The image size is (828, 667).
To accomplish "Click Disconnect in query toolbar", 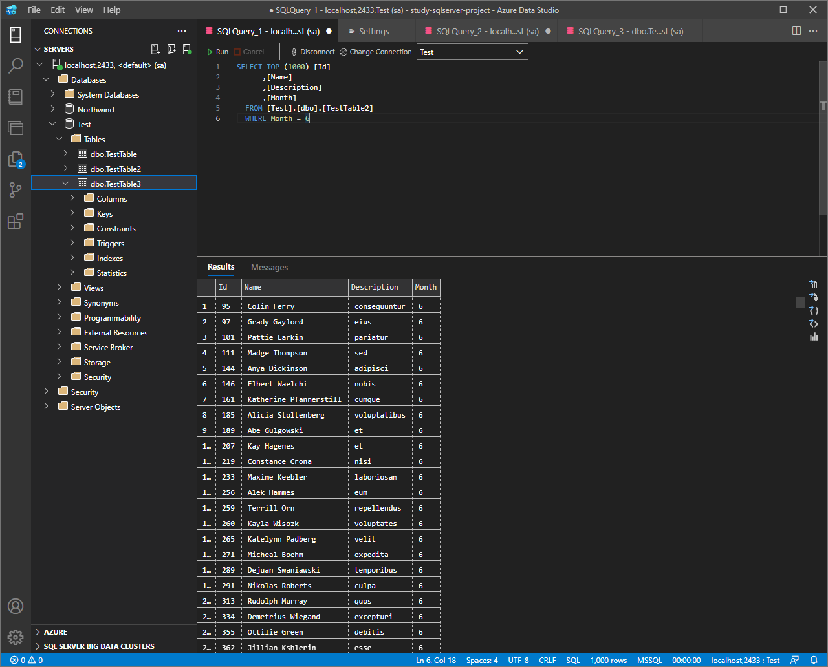I will coord(313,52).
